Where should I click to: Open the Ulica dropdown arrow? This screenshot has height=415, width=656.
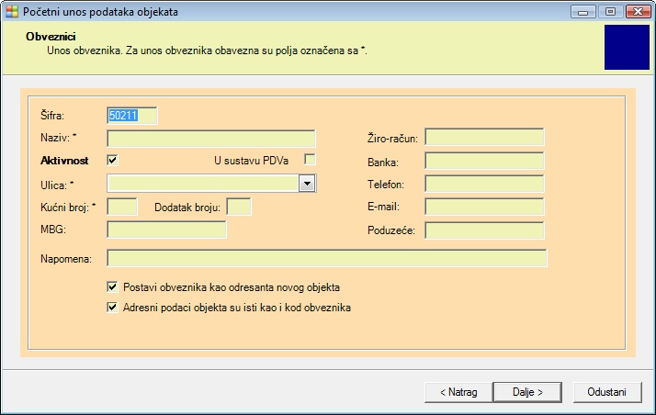tap(307, 184)
